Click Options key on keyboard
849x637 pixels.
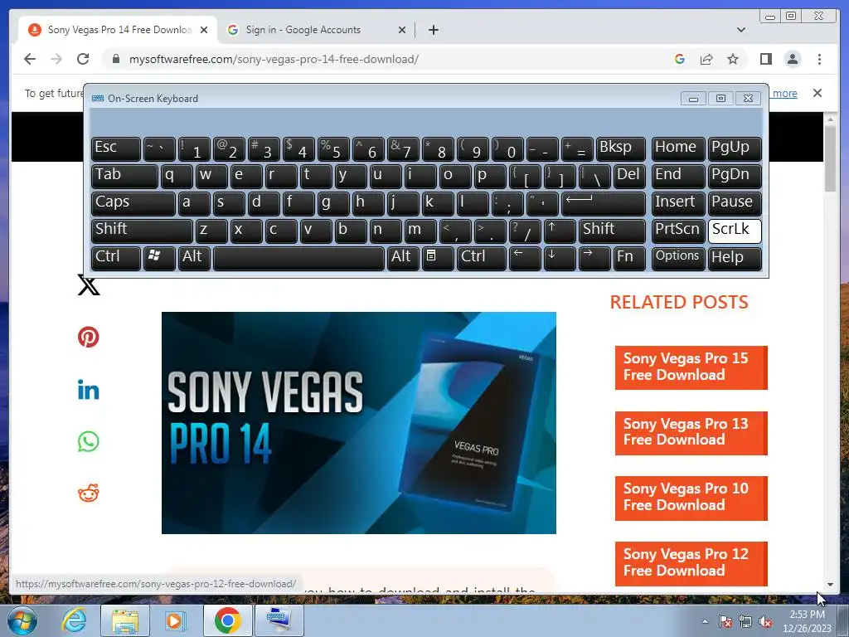[x=678, y=258]
